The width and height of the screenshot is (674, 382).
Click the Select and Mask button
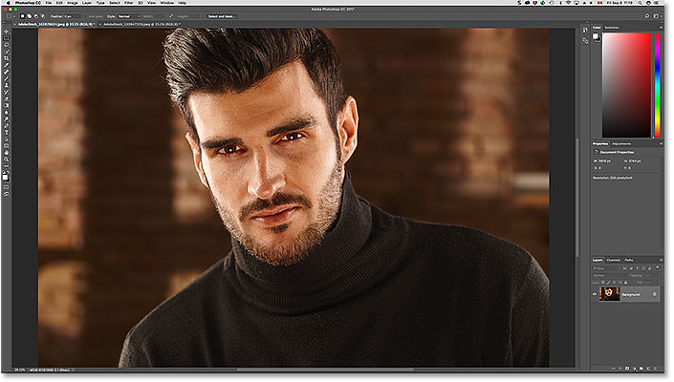[x=222, y=16]
